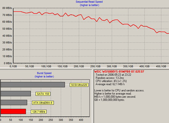
Task: Click the 250,1GB axis label
Action: 95,66
